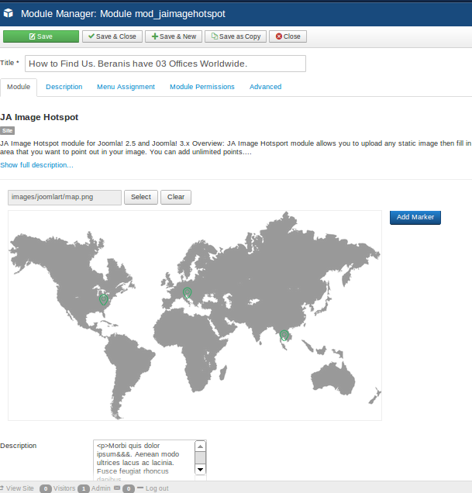Click Log out link
Viewport: 472px width, 493px height.
pos(157,488)
